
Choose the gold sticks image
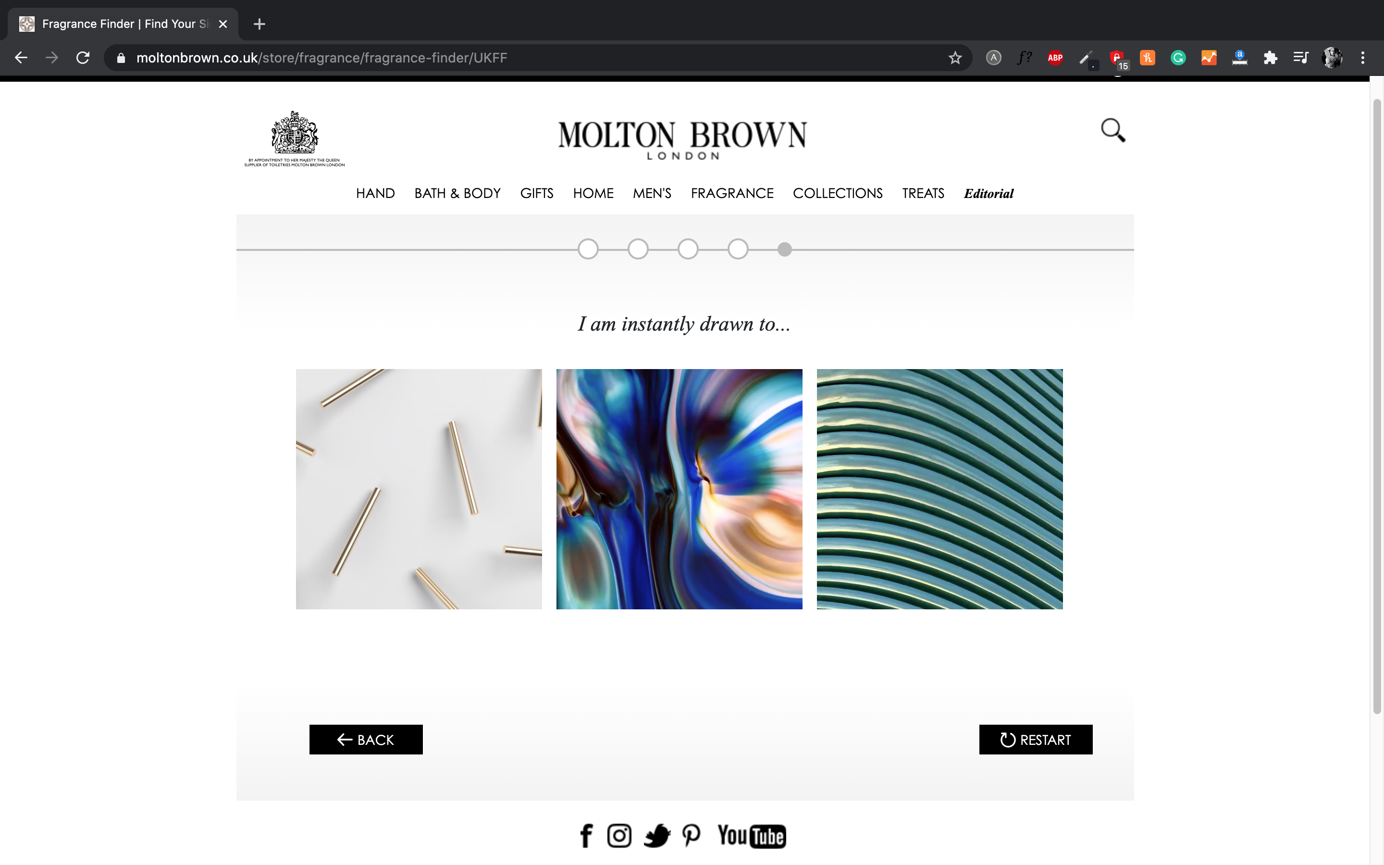tap(419, 489)
